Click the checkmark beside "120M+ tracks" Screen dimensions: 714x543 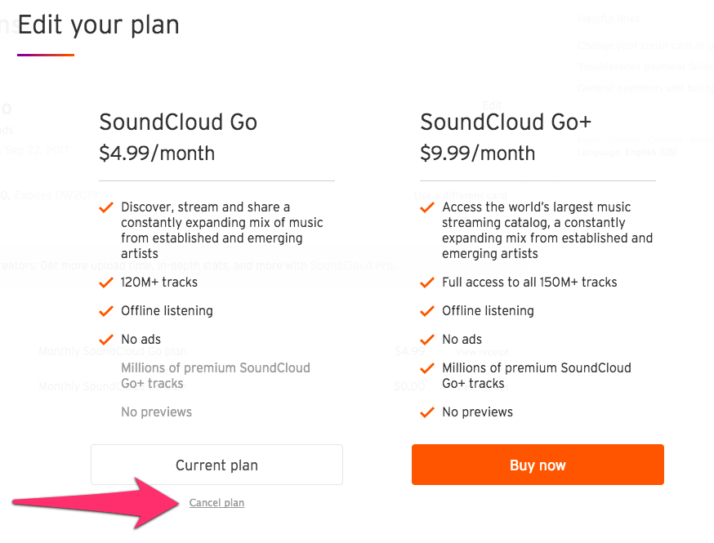pyautogui.click(x=106, y=282)
